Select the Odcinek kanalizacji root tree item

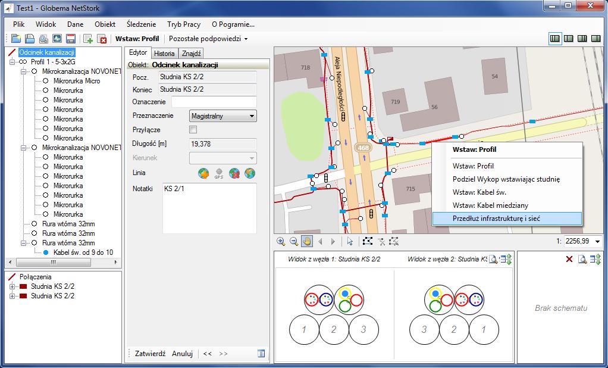pos(46,52)
